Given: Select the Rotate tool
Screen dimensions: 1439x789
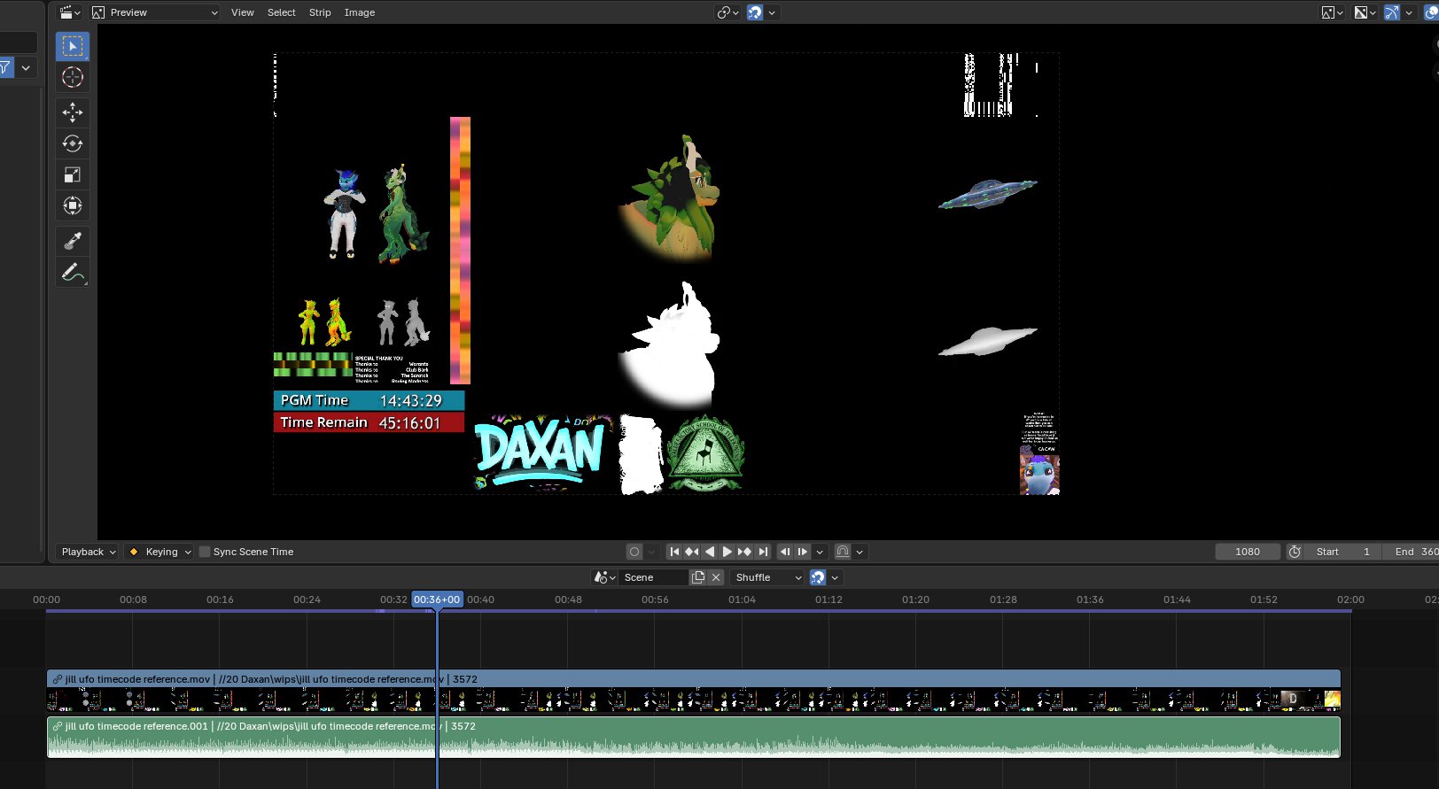Looking at the screenshot, I should 73,143.
